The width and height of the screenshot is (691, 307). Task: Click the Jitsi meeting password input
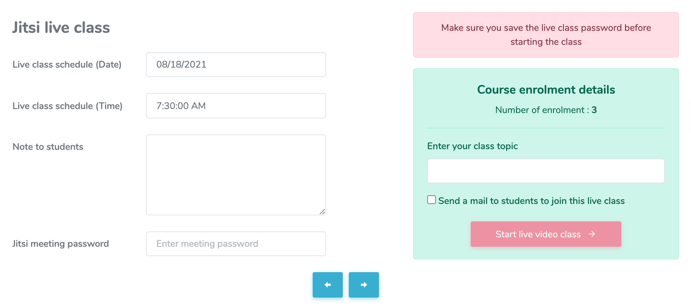[236, 244]
